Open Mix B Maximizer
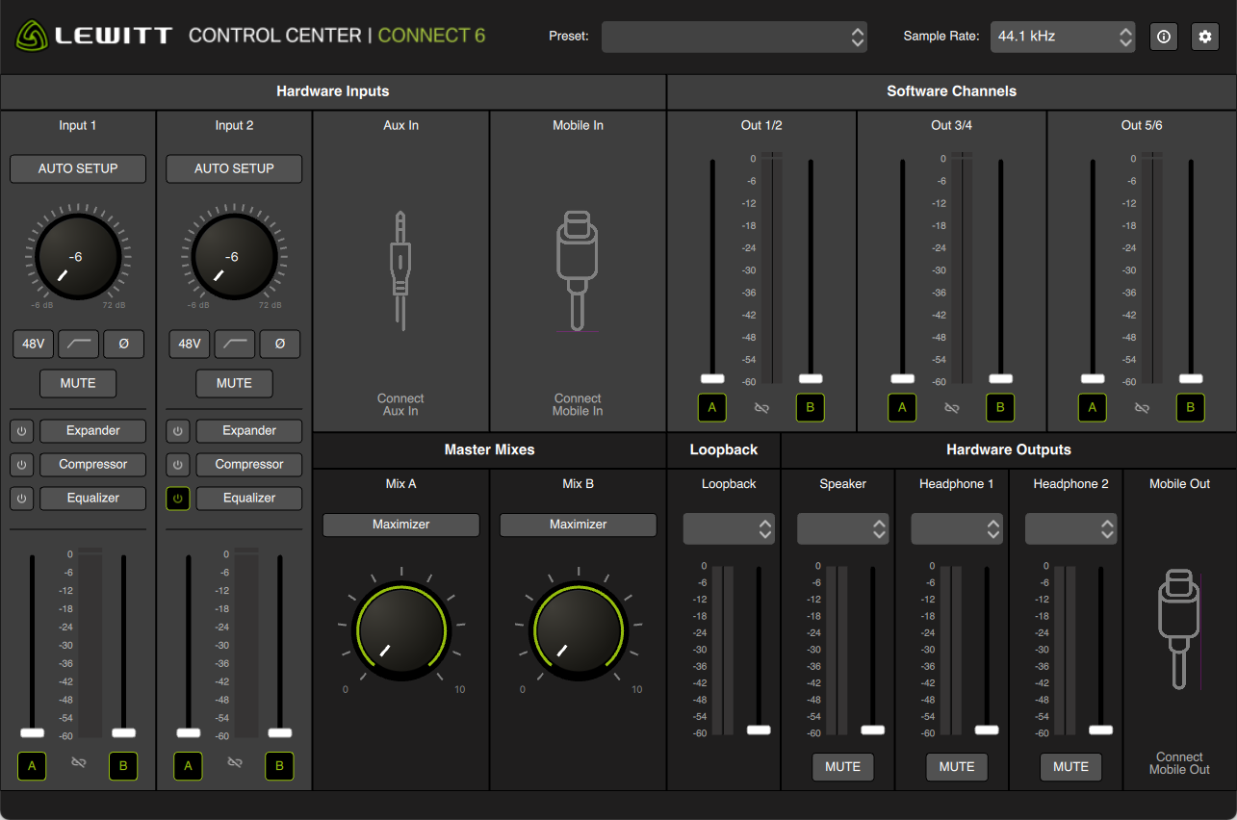Screen dimensions: 1237x820 coord(578,525)
